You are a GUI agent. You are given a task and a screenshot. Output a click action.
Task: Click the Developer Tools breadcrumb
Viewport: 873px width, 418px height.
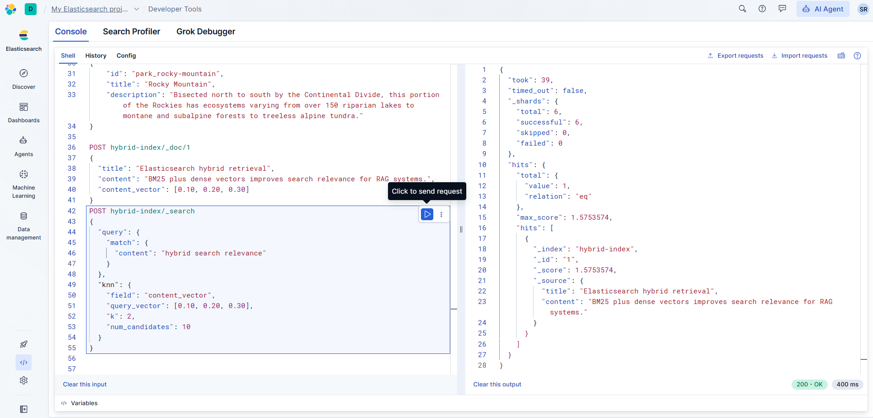pos(175,9)
